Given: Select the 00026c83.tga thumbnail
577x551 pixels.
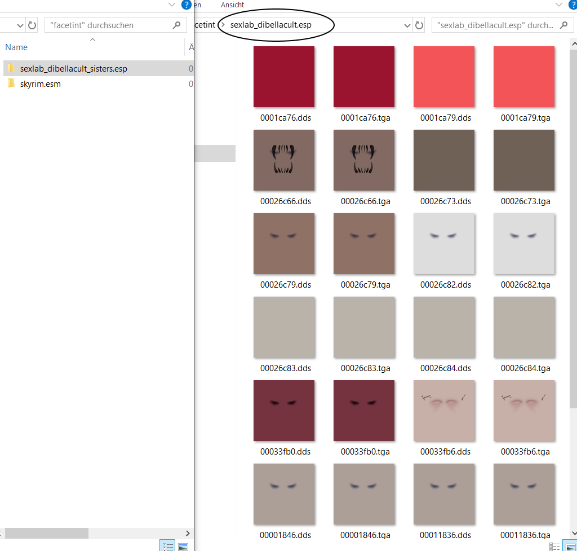Looking at the screenshot, I should pos(364,327).
